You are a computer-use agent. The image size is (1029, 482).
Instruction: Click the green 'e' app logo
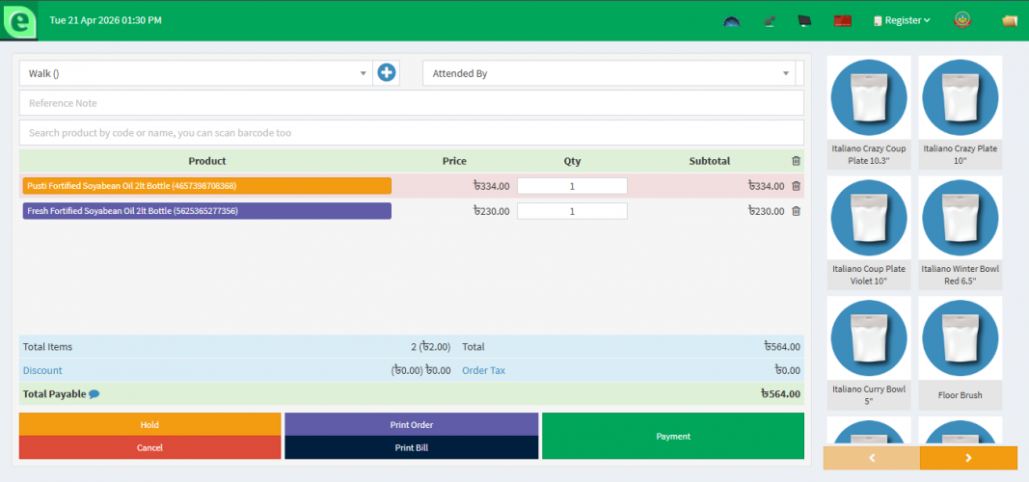(x=19, y=21)
